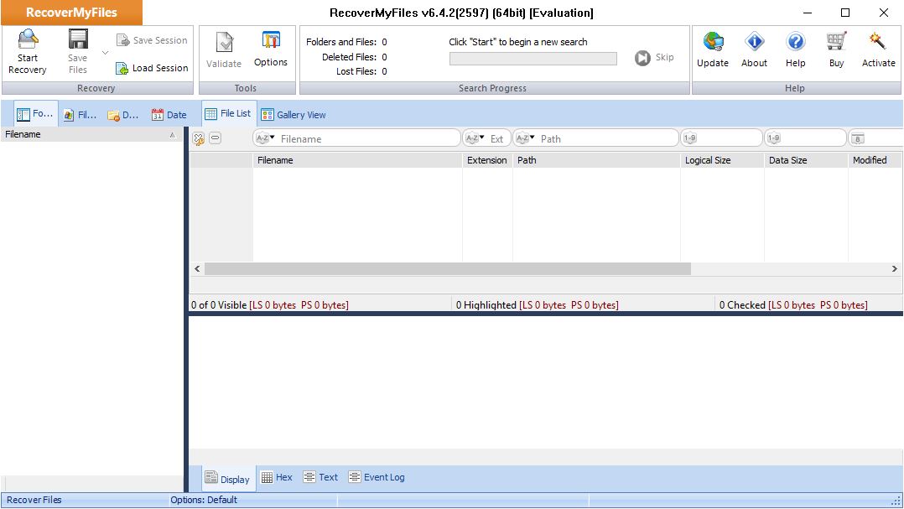Switch to the Gallery View tab

pyautogui.click(x=294, y=115)
